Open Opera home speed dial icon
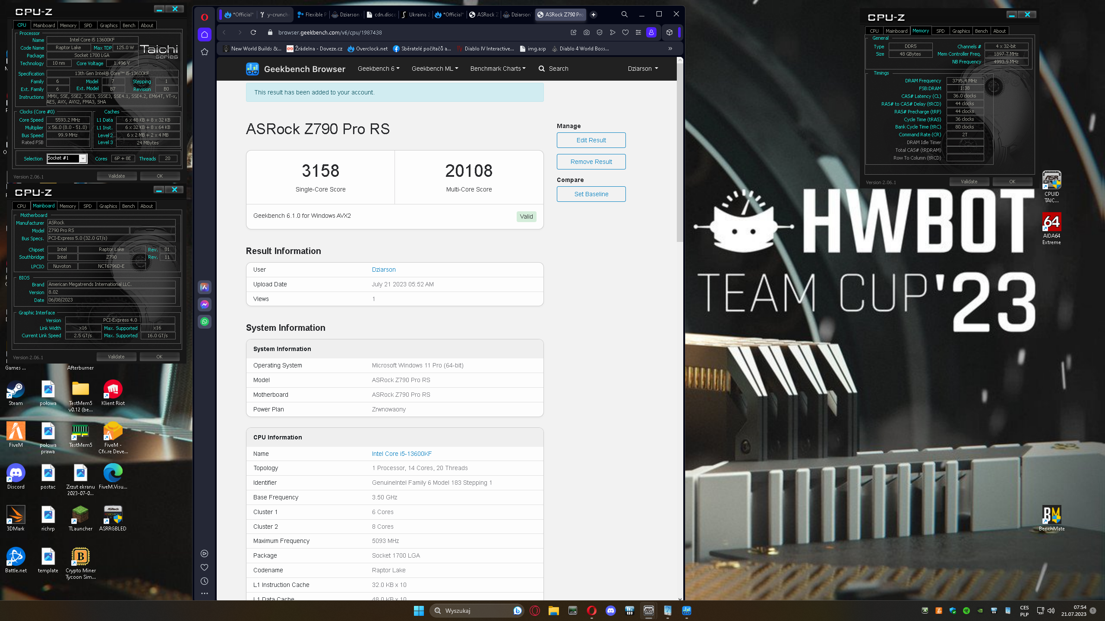This screenshot has width=1105, height=621. click(205, 34)
